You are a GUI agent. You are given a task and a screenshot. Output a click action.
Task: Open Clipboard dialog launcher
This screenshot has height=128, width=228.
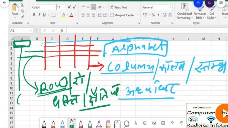(x=28, y=23)
